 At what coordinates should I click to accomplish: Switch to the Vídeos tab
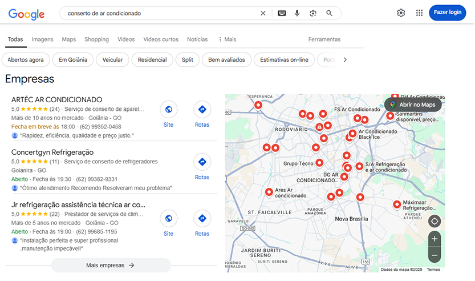point(126,39)
